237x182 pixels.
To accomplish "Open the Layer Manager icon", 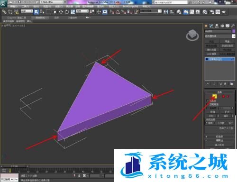I will pos(179,12).
